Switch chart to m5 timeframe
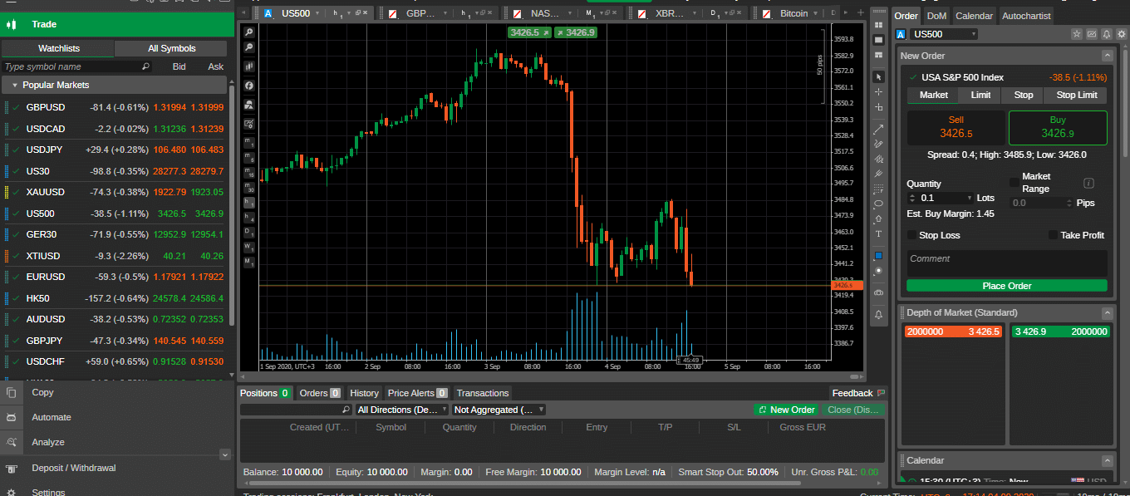The image size is (1130, 496). (248, 156)
